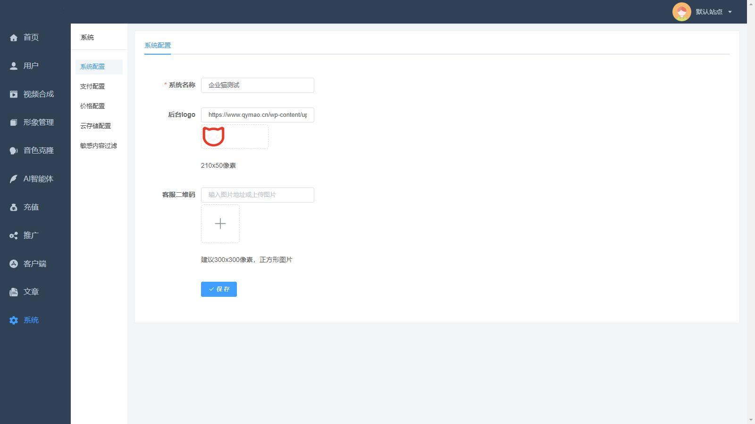Click the 充值 recharge icon
755x424 pixels.
[x=13, y=207]
